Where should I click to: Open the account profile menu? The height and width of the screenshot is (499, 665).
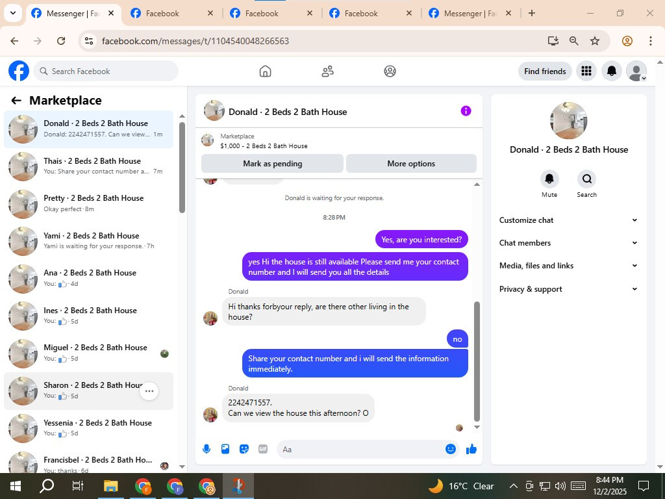pyautogui.click(x=636, y=71)
